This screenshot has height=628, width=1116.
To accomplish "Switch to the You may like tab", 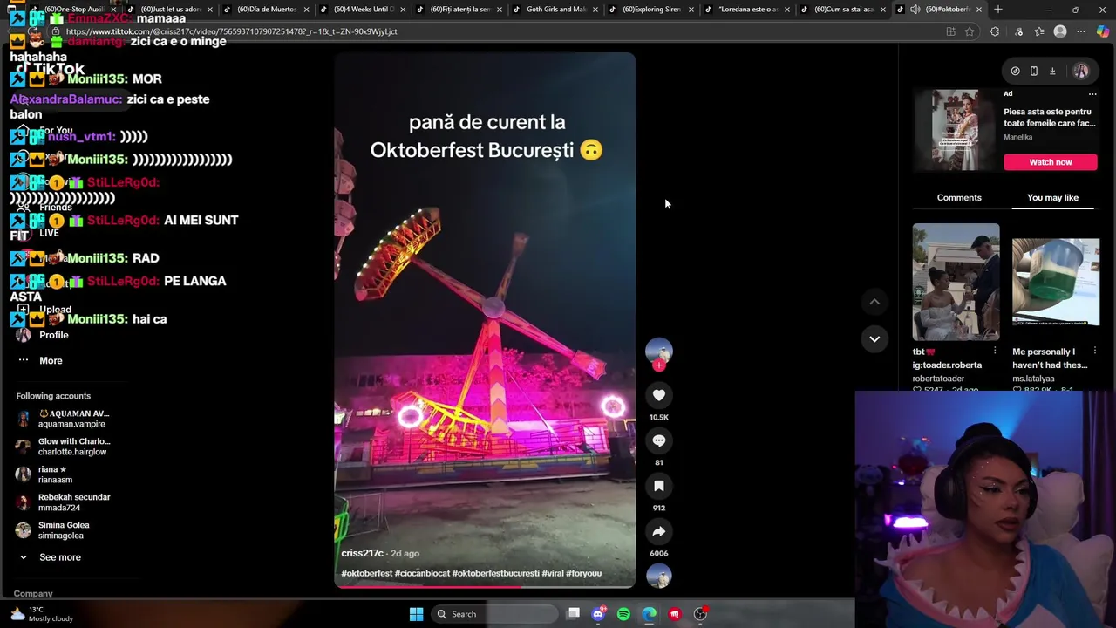I will (1052, 198).
